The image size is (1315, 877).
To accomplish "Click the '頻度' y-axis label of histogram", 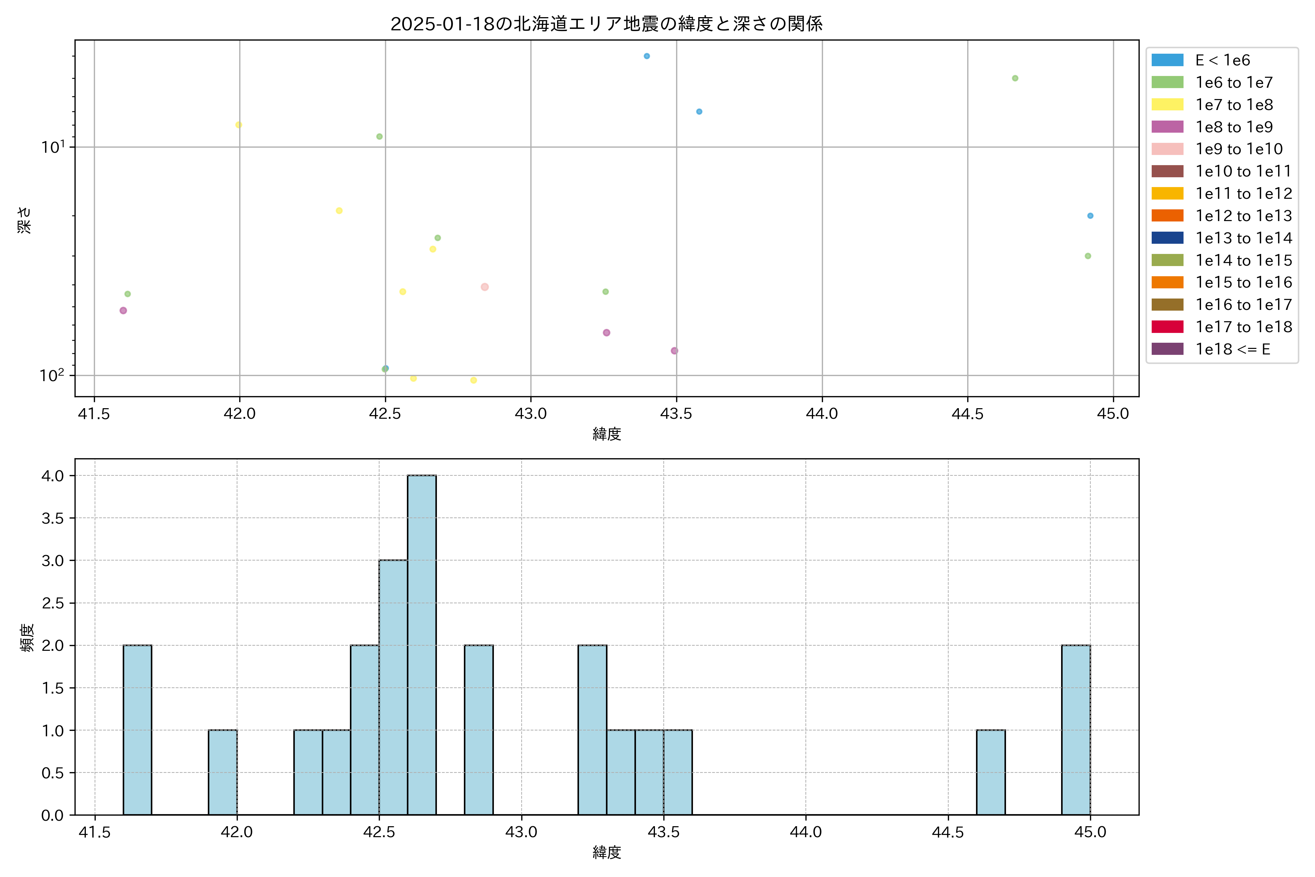I will coord(26,637).
